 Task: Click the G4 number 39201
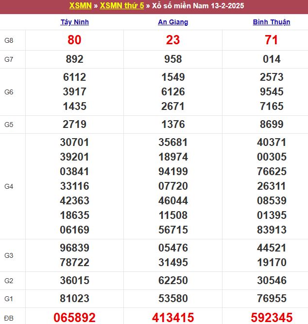[x=74, y=157]
